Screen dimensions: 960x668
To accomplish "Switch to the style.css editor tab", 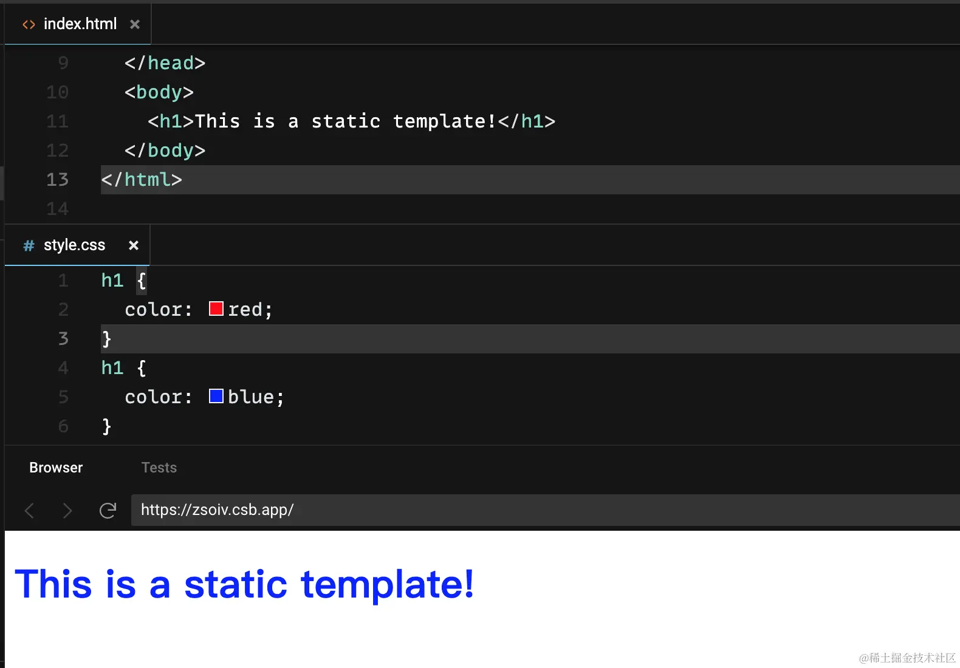I will (74, 245).
